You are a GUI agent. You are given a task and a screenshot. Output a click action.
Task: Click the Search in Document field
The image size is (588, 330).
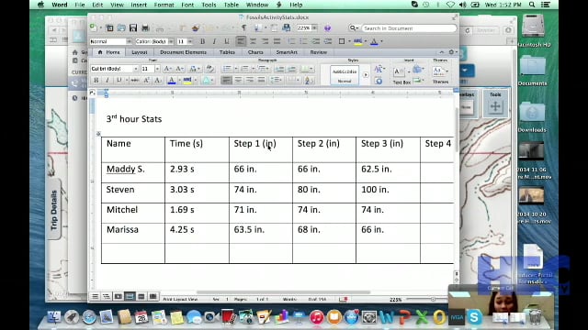tap(409, 28)
